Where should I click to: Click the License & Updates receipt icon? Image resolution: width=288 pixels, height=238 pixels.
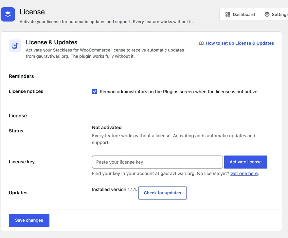tap(15, 46)
